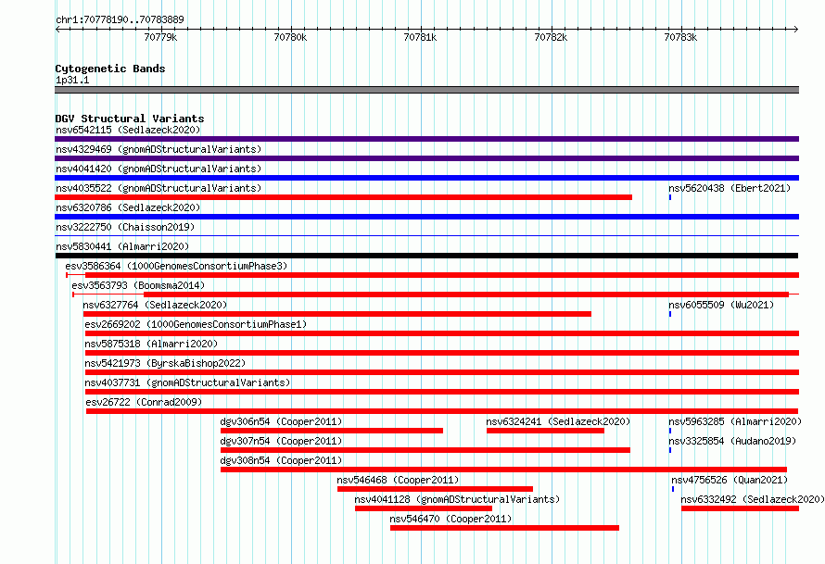Click the 70781k ruler tick label
The height and width of the screenshot is (564, 825).
click(420, 37)
